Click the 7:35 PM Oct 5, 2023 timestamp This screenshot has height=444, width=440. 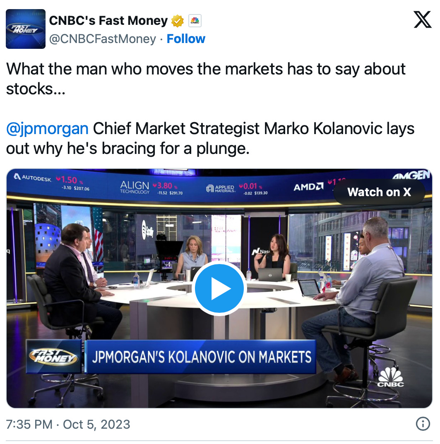tap(68, 425)
